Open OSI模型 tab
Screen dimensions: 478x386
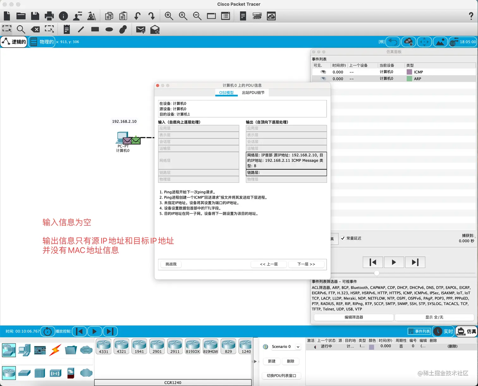226,93
